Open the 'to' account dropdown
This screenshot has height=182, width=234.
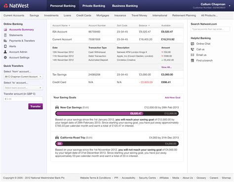[23, 88]
